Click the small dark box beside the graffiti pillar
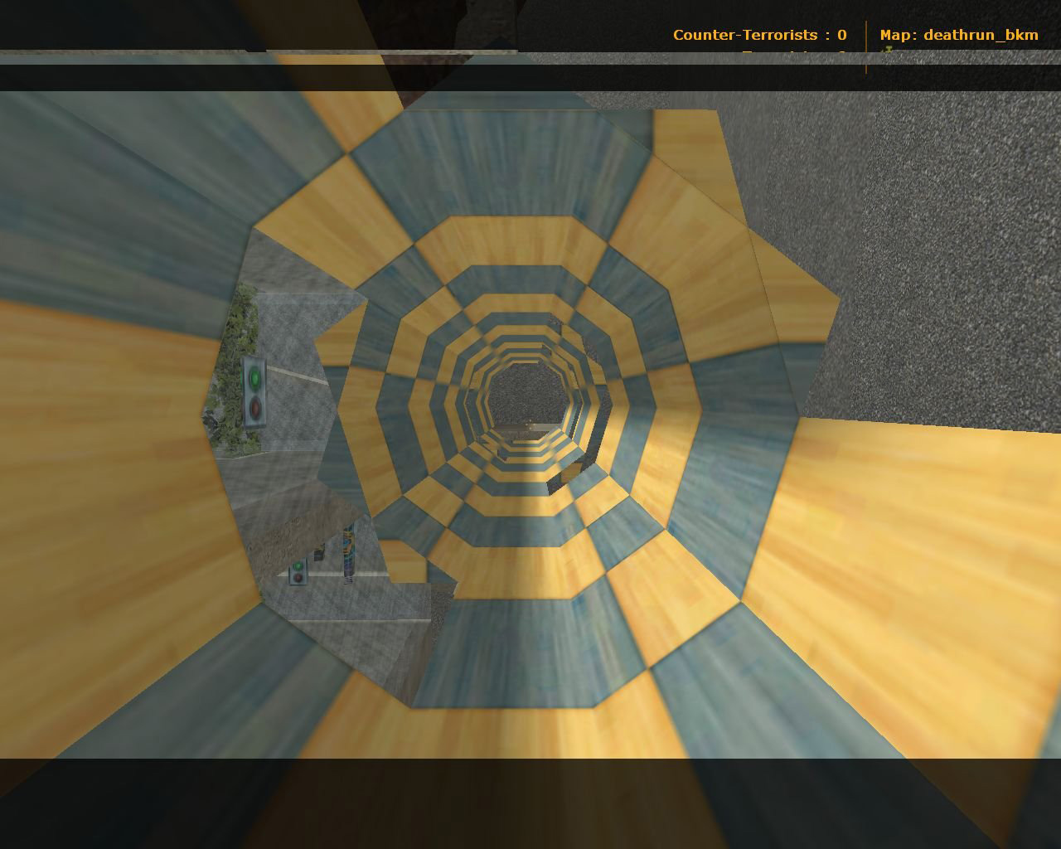The width and height of the screenshot is (1061, 849). [x=318, y=552]
